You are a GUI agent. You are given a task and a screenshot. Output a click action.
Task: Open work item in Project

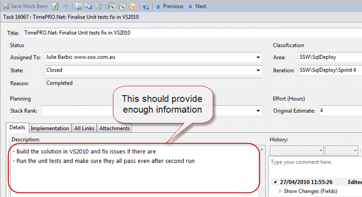click(122, 6)
